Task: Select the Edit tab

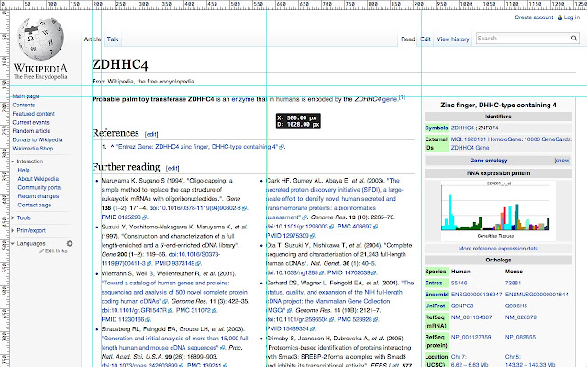Action: click(426, 39)
